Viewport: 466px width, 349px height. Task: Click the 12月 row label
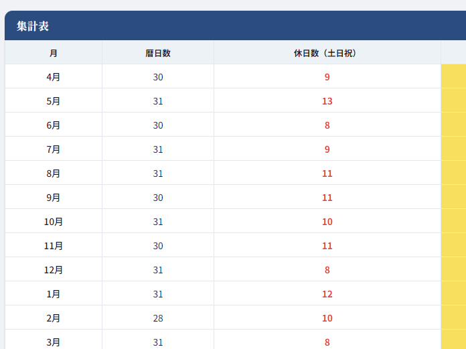pyautogui.click(x=53, y=270)
